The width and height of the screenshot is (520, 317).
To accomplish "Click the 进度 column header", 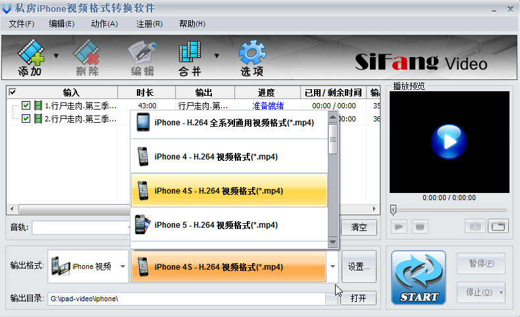I will pos(267,93).
